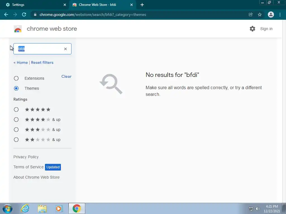Click the « Home link
The image size is (286, 214).
pos(21,62)
